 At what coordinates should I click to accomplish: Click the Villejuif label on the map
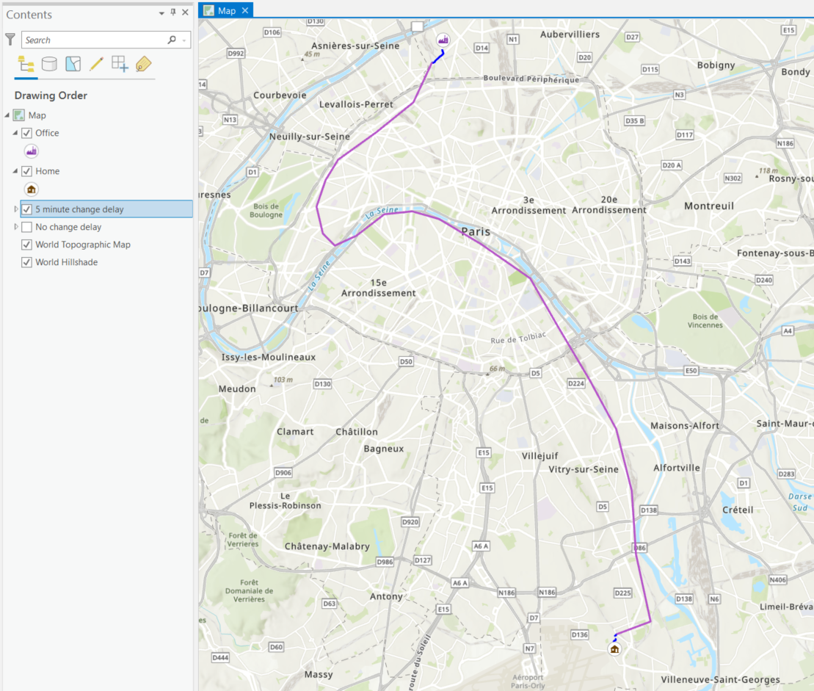[540, 455]
